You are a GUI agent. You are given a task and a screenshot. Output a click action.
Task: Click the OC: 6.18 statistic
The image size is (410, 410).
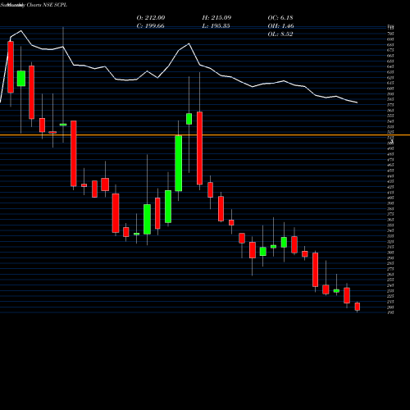pyautogui.click(x=280, y=18)
